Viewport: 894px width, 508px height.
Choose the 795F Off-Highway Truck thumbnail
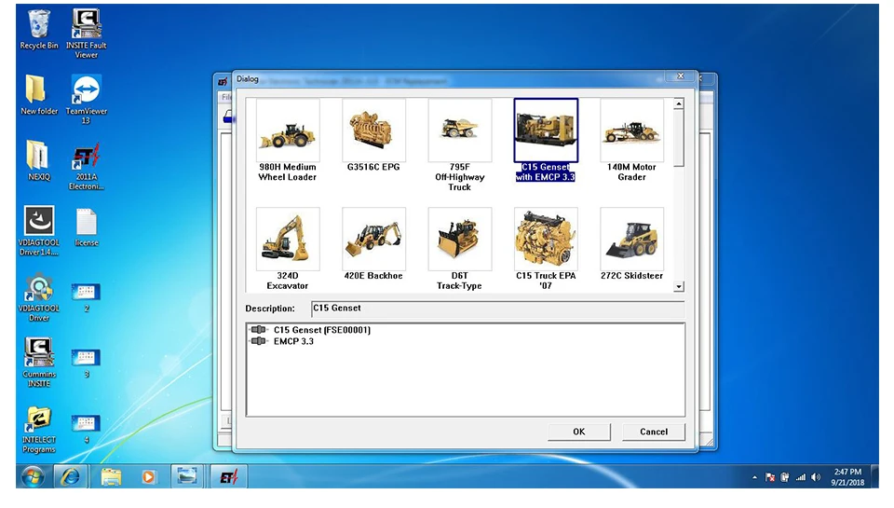coord(460,130)
